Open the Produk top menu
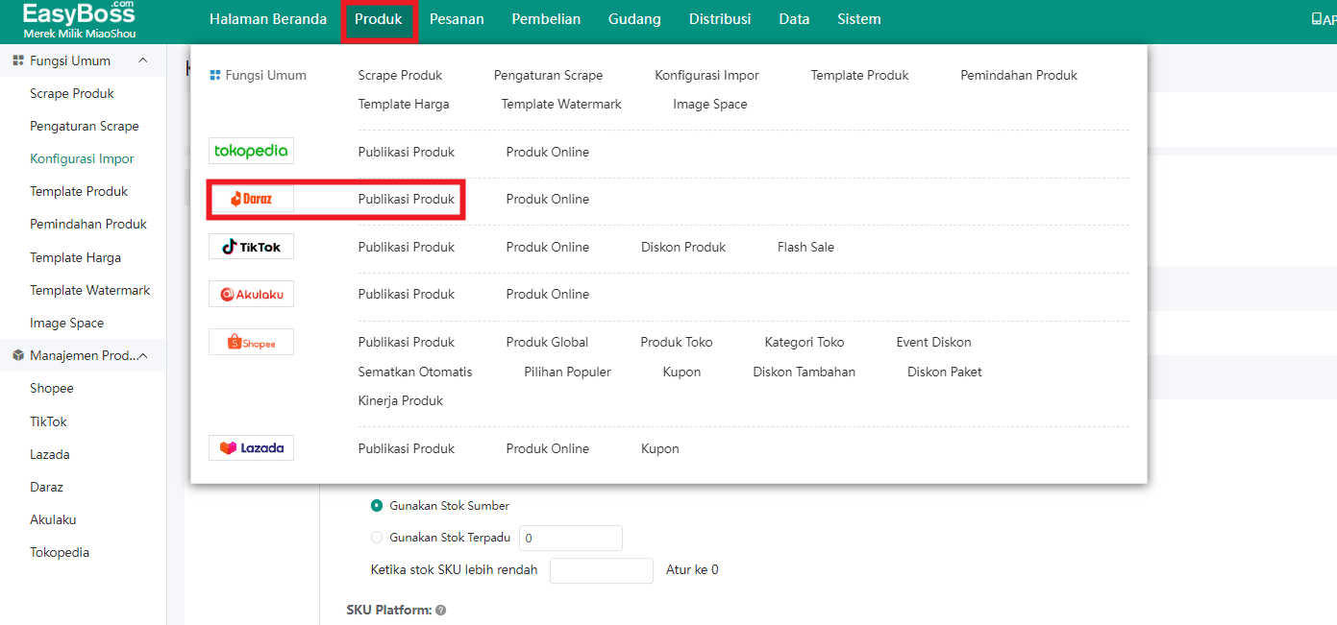The width and height of the screenshot is (1337, 625). pyautogui.click(x=379, y=19)
